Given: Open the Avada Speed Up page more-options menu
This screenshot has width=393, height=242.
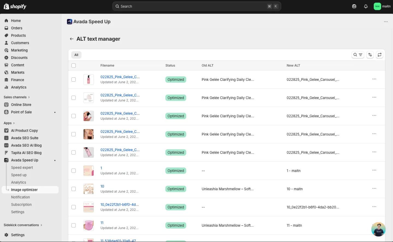Looking at the screenshot, I should [386, 22].
